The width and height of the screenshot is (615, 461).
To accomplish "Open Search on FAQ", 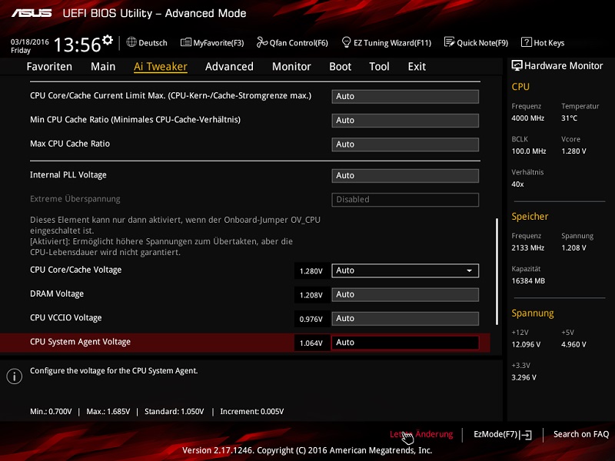I will click(x=581, y=434).
